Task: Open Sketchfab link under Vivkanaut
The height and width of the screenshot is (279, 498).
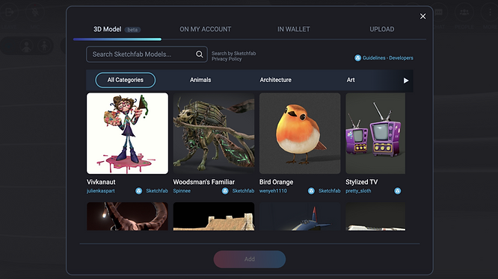Action: 157,191
